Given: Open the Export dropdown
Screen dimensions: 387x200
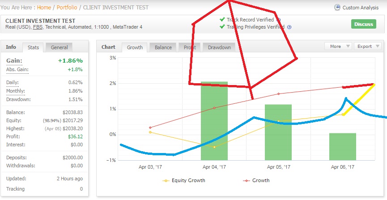Looking at the screenshot, I should tap(367, 46).
